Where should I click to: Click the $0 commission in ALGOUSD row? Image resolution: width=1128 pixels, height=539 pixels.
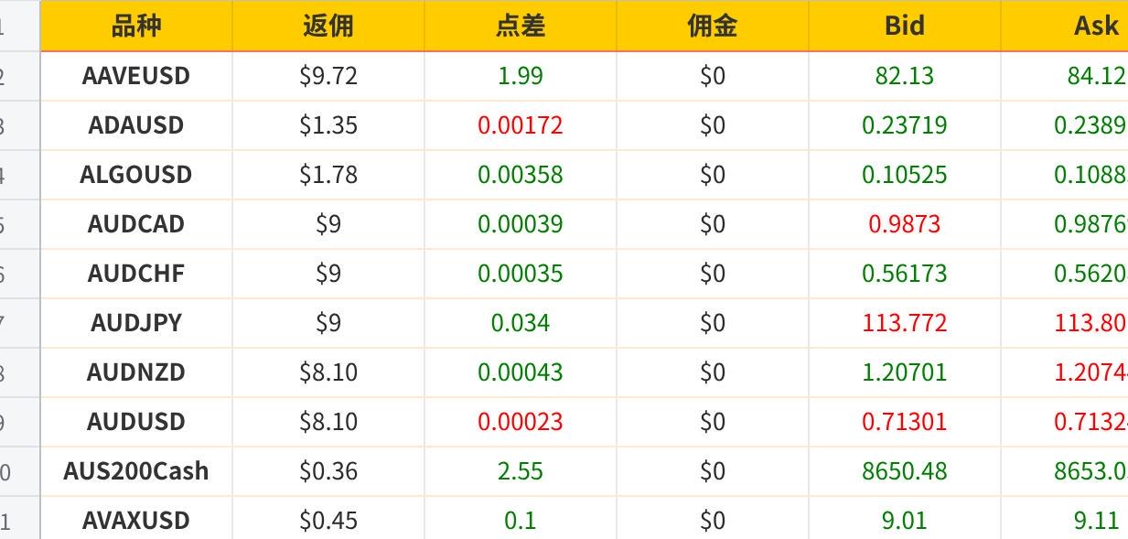coord(713,175)
